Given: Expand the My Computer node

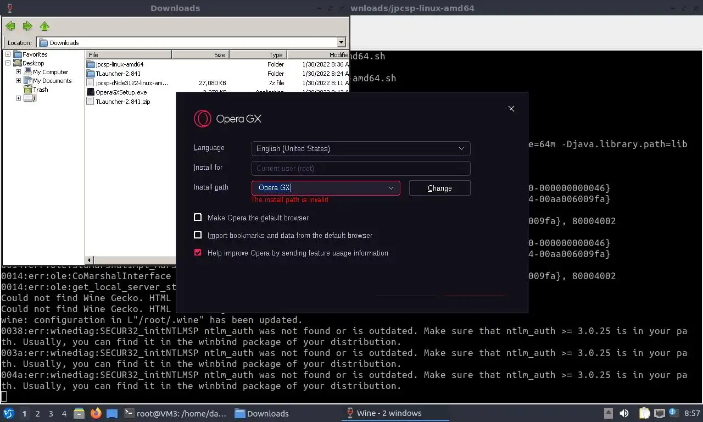Looking at the screenshot, I should (x=18, y=72).
